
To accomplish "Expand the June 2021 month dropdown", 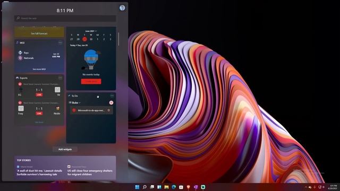I will 91,31.
